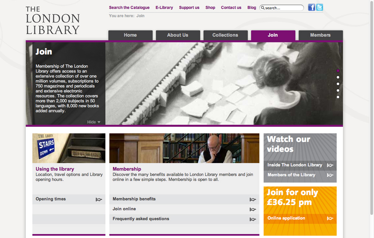Click the hand icon beside Members of the Library

[x=330, y=175]
